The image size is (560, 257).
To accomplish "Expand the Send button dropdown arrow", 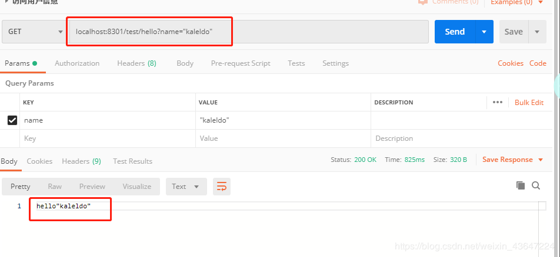I will (484, 32).
